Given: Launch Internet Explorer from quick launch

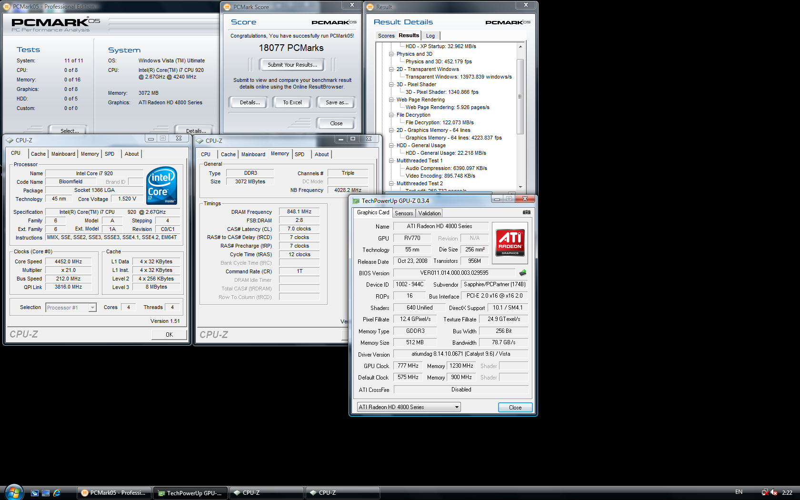Looking at the screenshot, I should 57,493.
